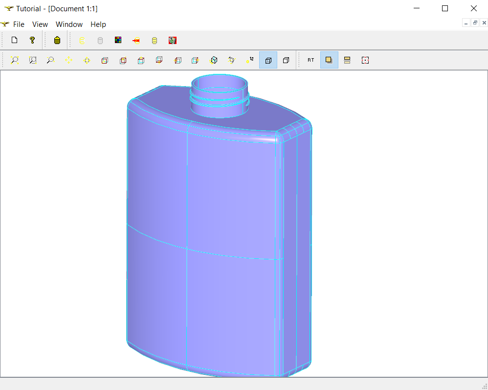
Task: Enable RT ray tracing rendering
Action: click(x=310, y=60)
